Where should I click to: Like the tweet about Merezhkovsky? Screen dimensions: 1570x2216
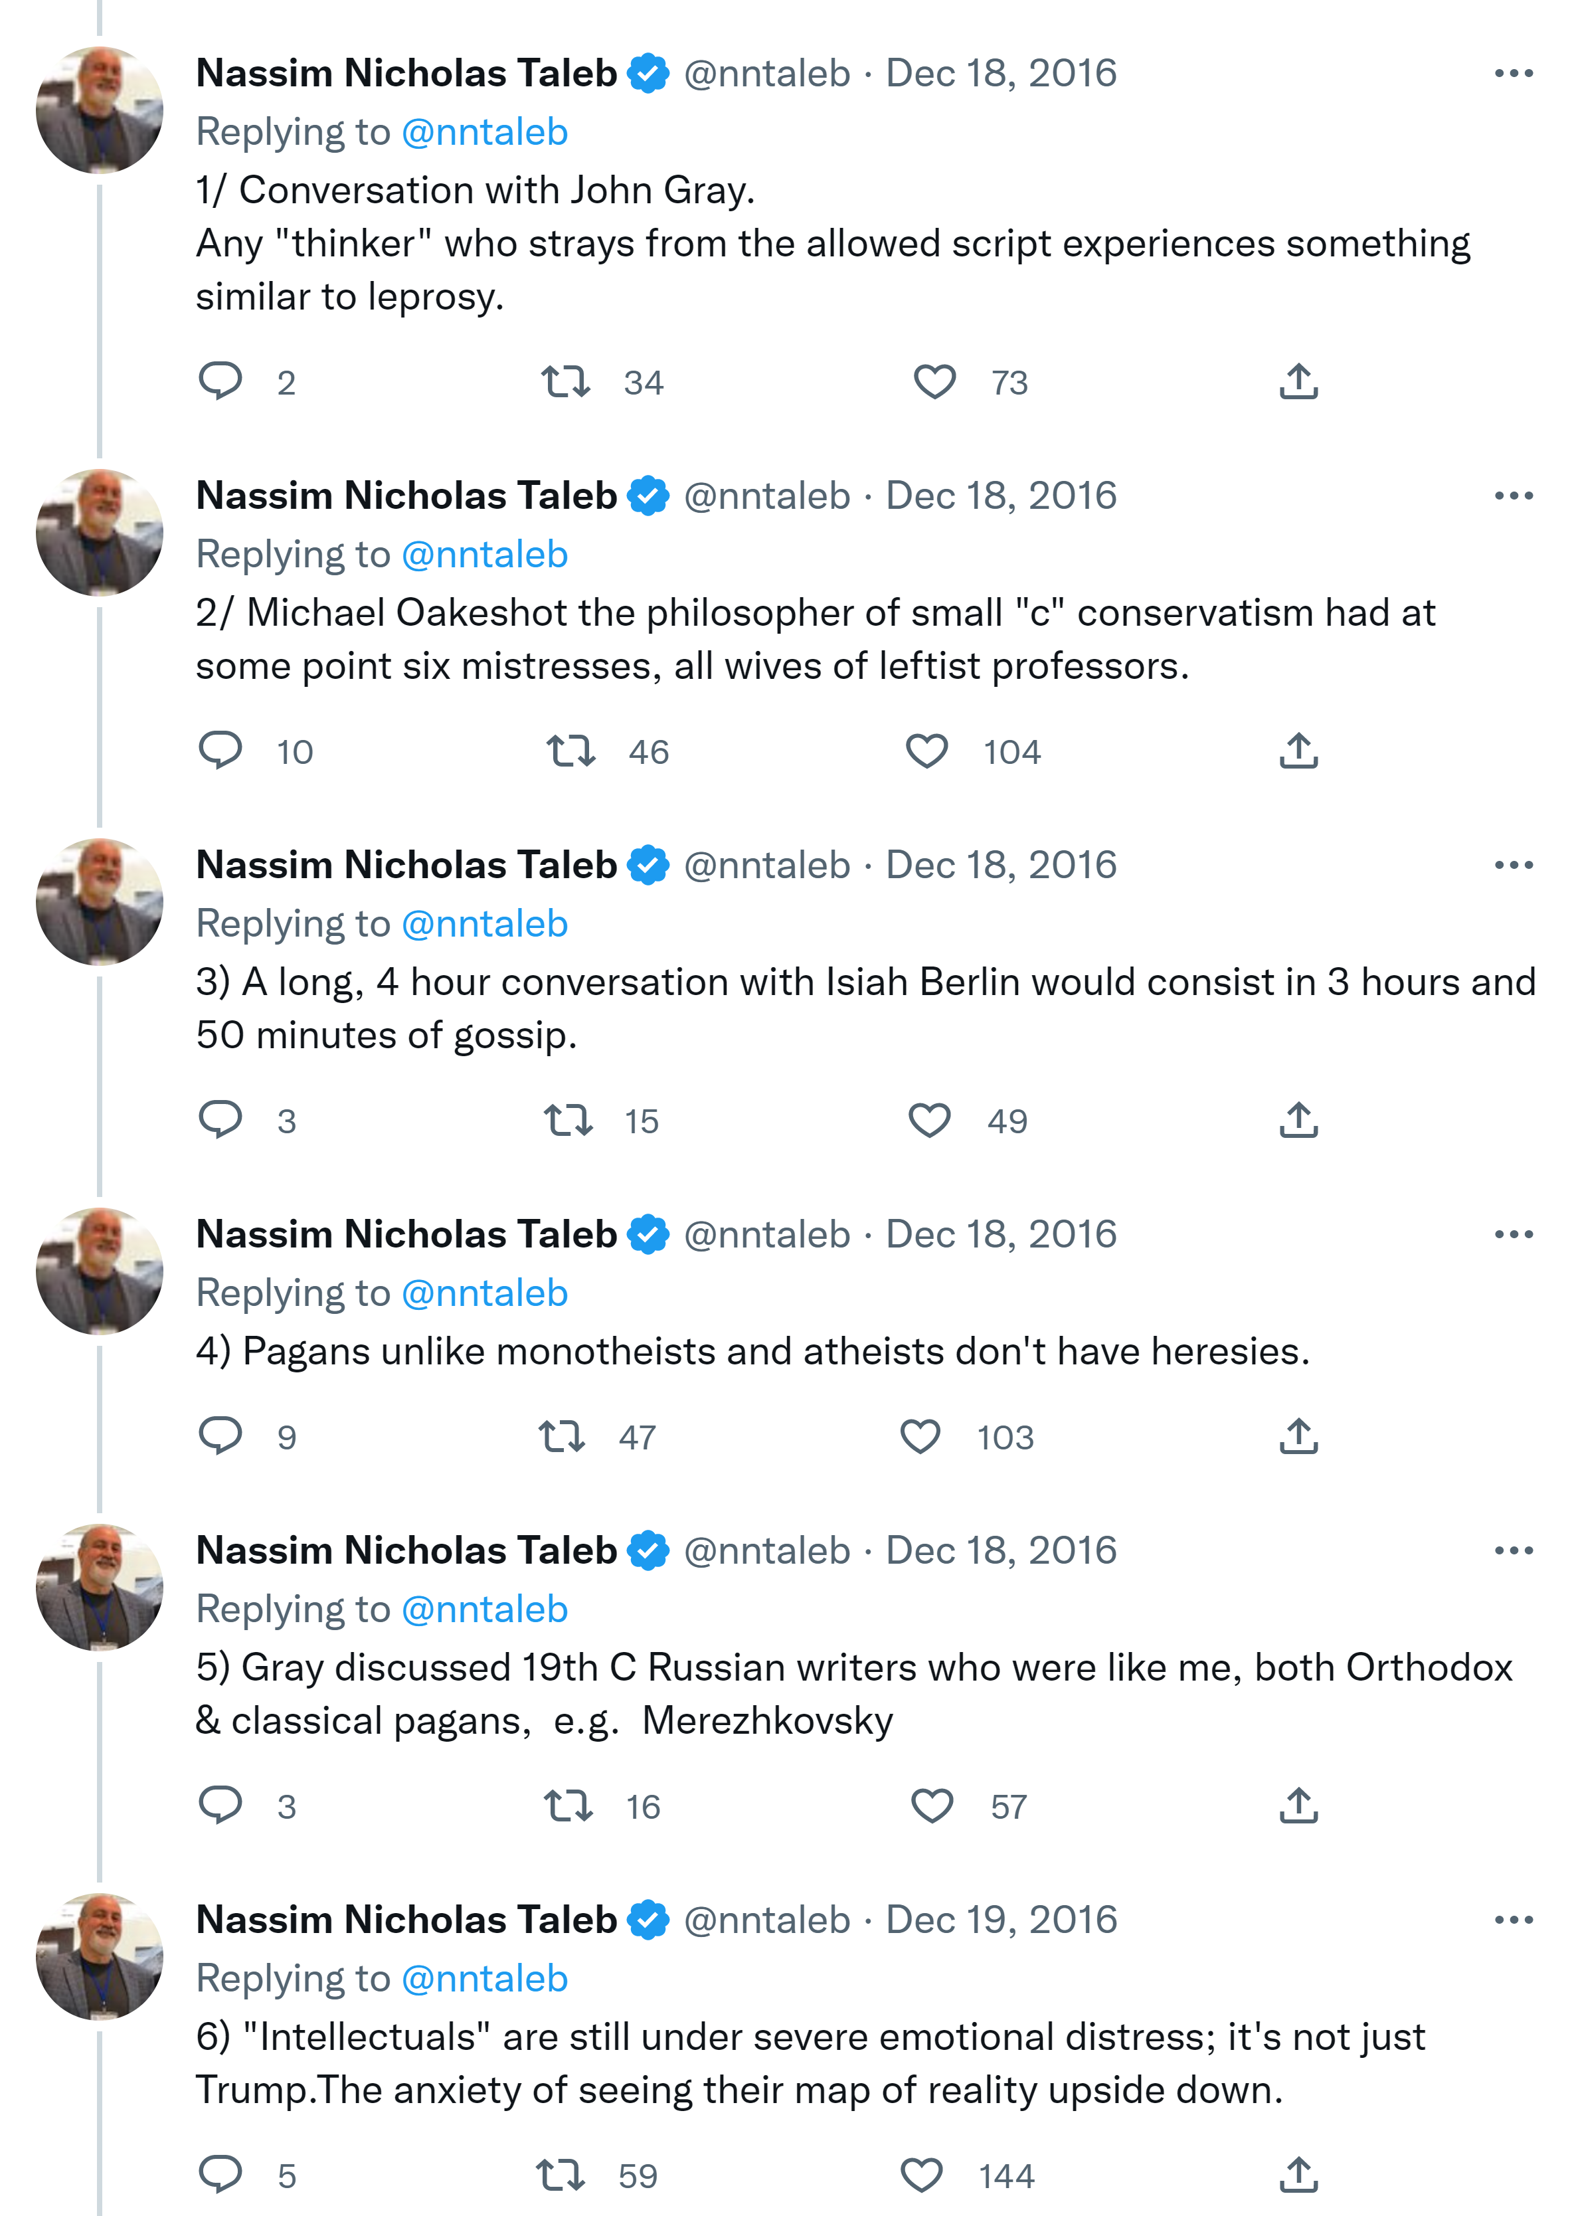(x=932, y=1806)
